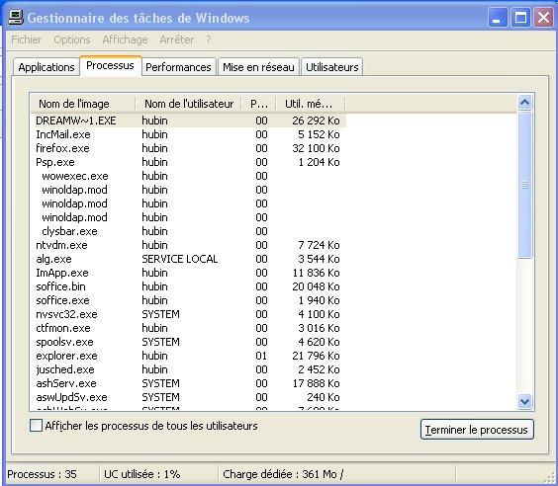Sort by Nom de l'utilisateur column header

189,104
